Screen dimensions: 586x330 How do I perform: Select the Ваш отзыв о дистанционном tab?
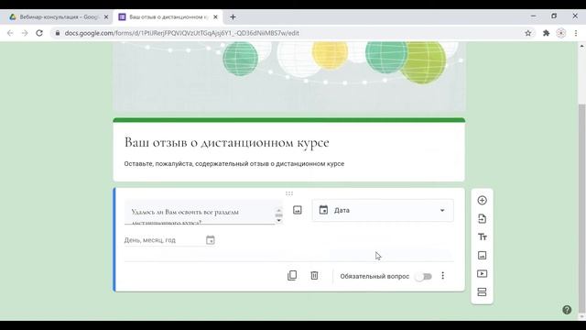tap(168, 16)
